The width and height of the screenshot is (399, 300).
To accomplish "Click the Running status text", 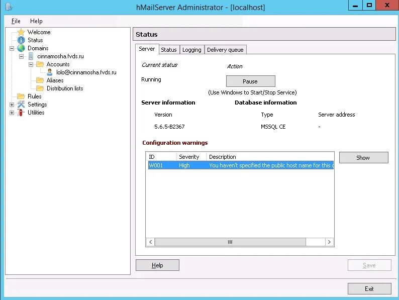I will click(151, 79).
